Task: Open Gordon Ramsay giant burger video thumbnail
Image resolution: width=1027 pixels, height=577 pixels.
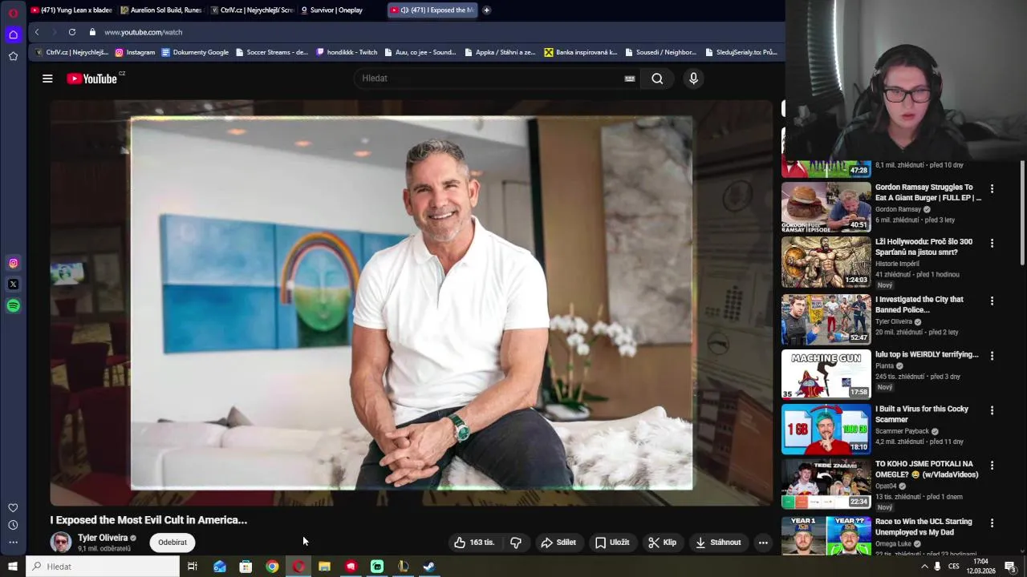Action: click(826, 208)
